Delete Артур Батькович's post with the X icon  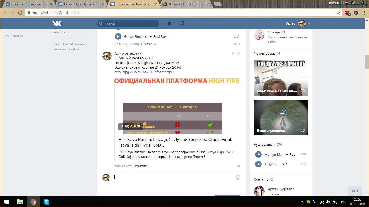pyautogui.click(x=238, y=53)
